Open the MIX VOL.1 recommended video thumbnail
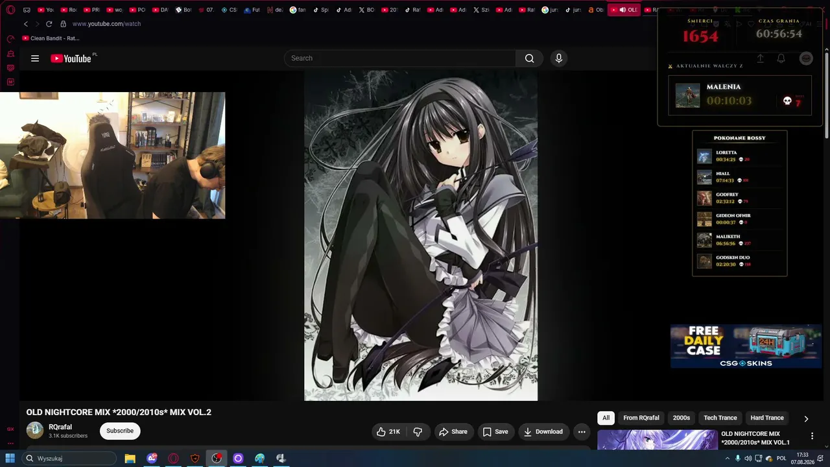830x467 pixels. pos(658,440)
